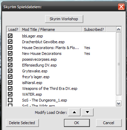127x130 pixels.
Task: Sort by Mod Title / Filename header
Action: [x=51, y=29]
